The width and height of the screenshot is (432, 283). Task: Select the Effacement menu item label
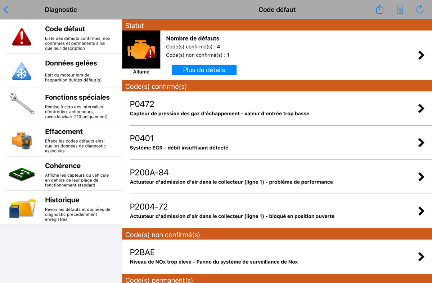click(64, 131)
